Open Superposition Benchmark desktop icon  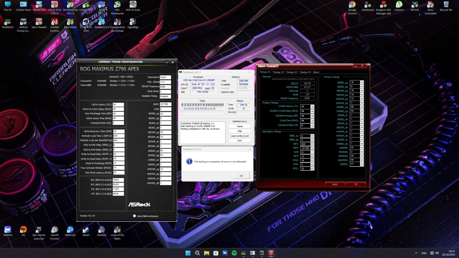(x=117, y=26)
